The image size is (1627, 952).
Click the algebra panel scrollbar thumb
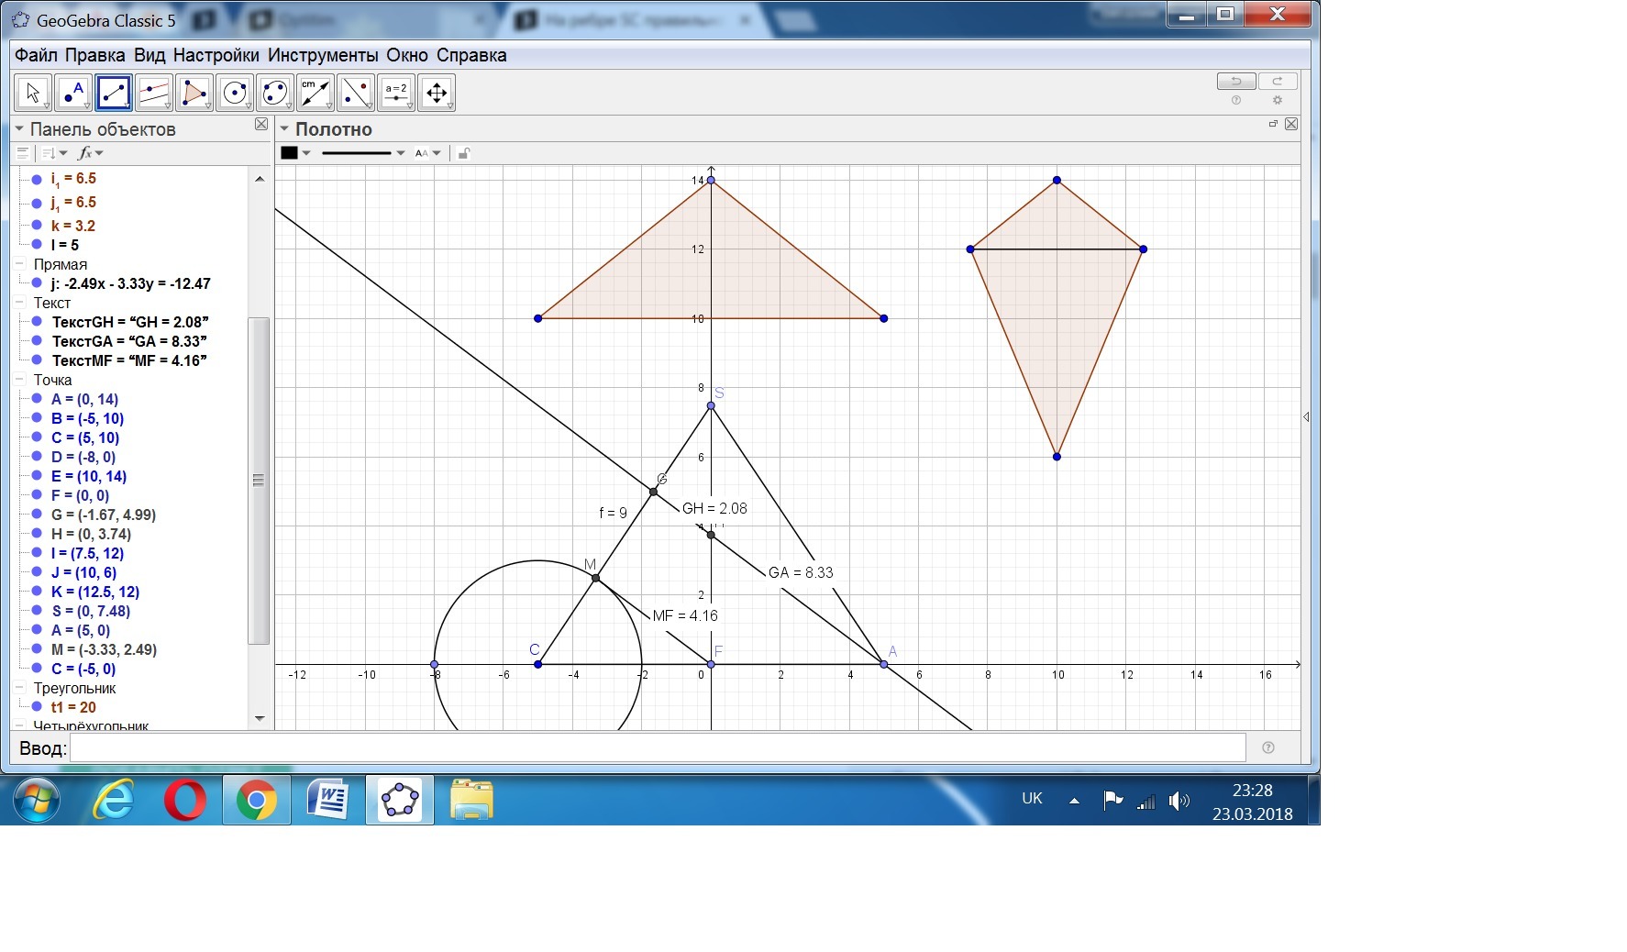pos(259,481)
